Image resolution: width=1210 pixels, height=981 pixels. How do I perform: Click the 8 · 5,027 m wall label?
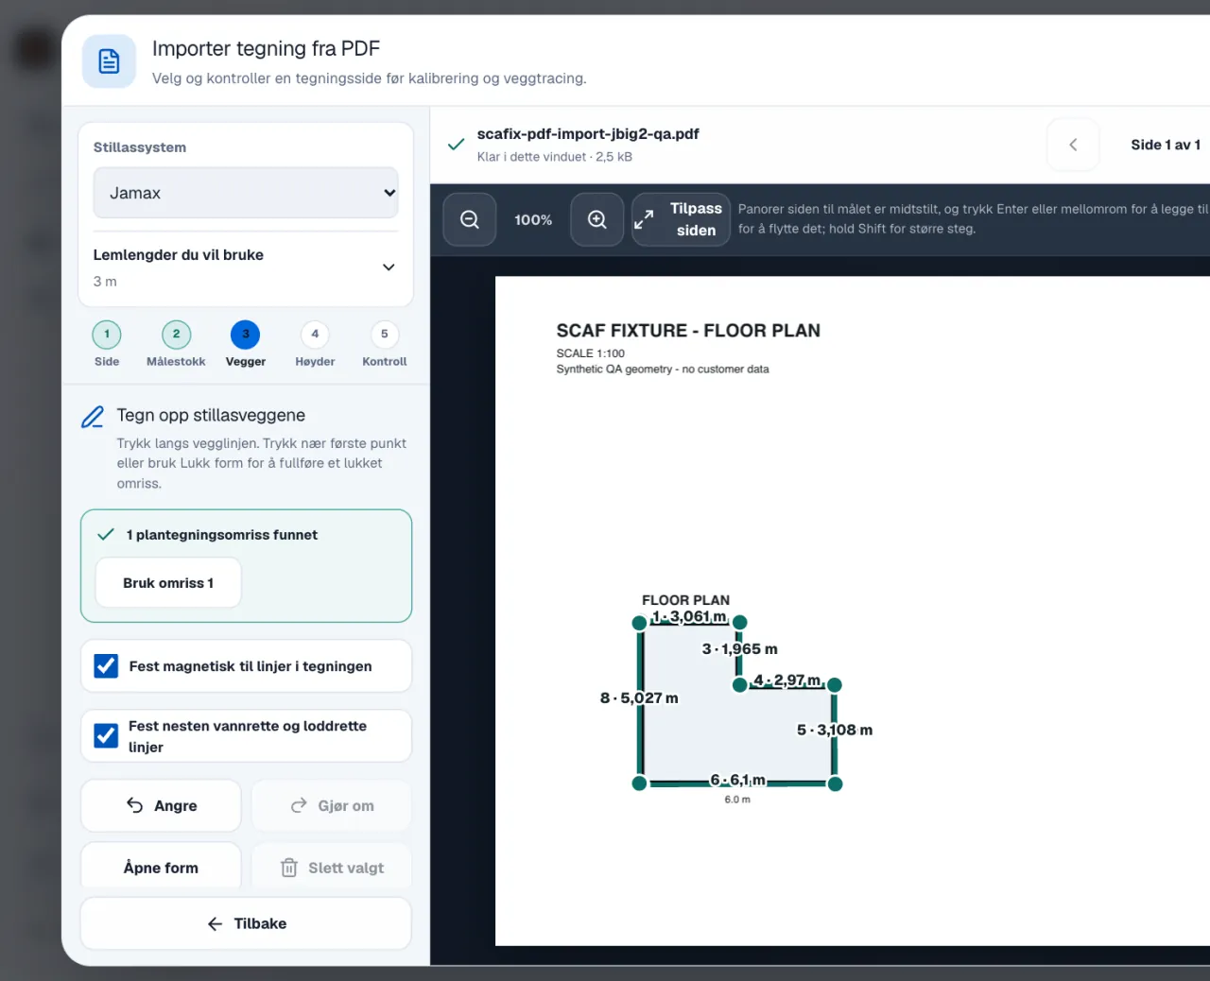639,698
